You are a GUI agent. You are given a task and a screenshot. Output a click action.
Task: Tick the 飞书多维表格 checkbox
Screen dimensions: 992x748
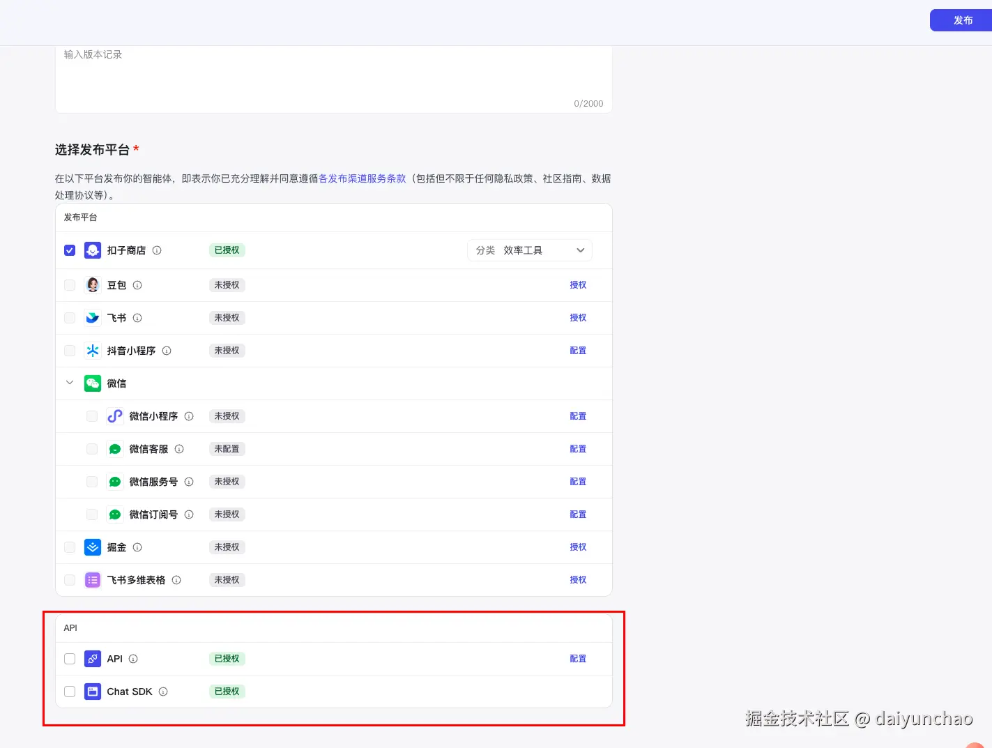pyautogui.click(x=70, y=580)
